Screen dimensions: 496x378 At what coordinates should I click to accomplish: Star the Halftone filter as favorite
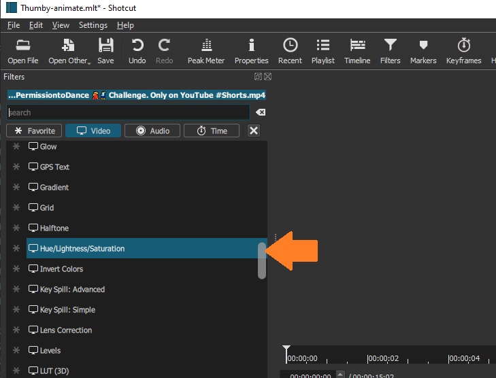[16, 228]
